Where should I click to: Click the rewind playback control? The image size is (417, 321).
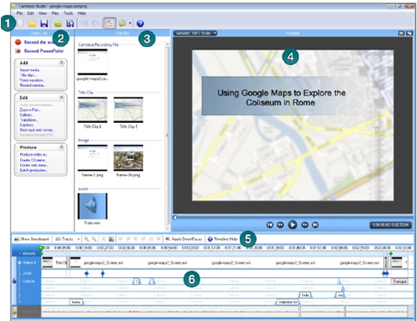click(x=280, y=224)
